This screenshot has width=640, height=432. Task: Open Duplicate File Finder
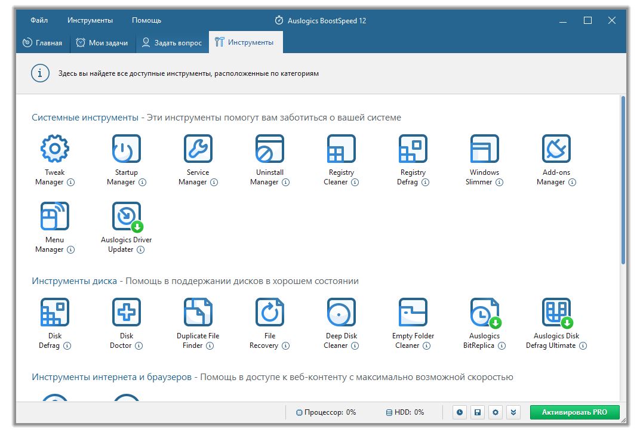click(x=198, y=313)
